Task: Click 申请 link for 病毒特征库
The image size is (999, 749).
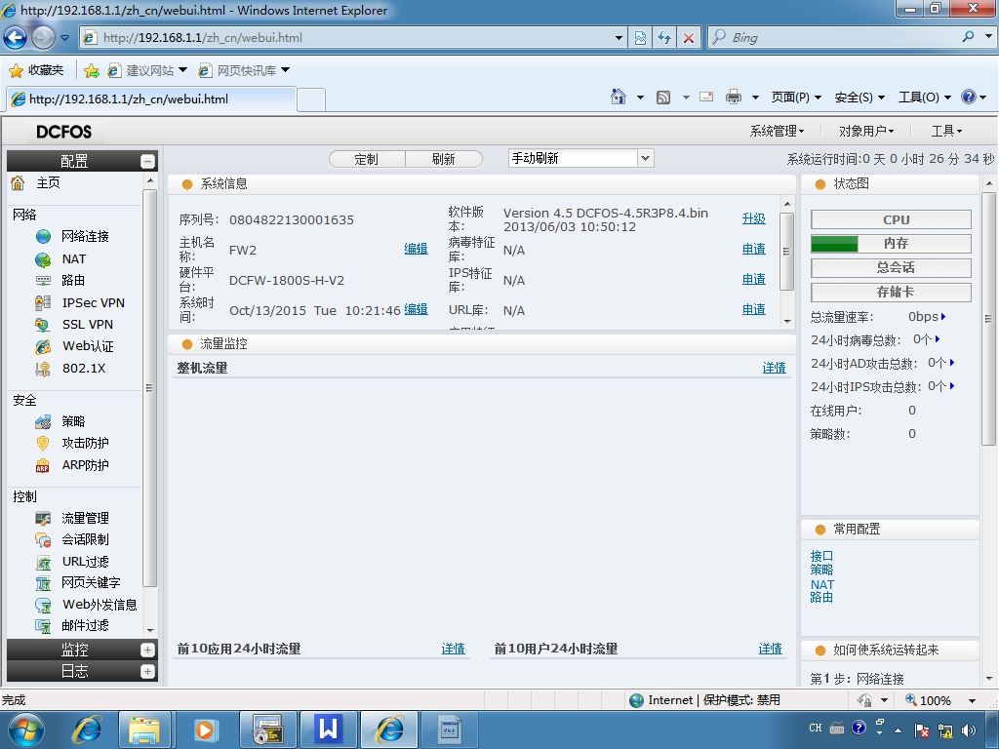Action: (754, 249)
